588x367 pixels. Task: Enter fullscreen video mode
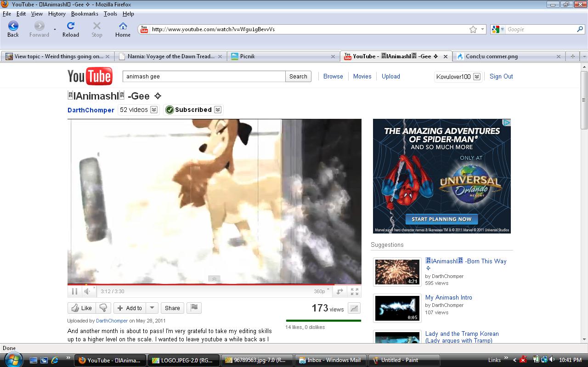pyautogui.click(x=354, y=291)
